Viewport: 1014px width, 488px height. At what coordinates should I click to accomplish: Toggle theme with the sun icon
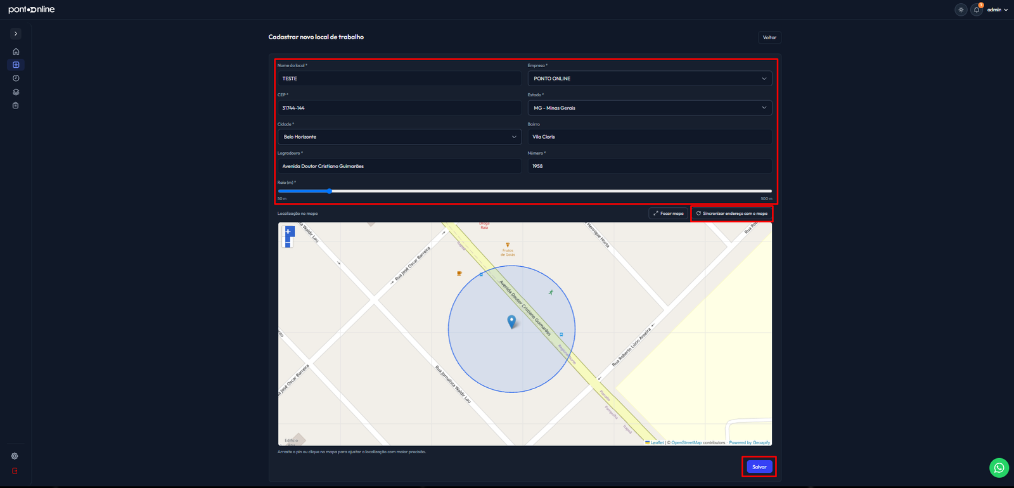click(961, 10)
